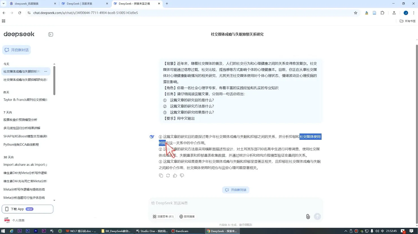
Task: Copy the assistant's response
Action: 161,175
